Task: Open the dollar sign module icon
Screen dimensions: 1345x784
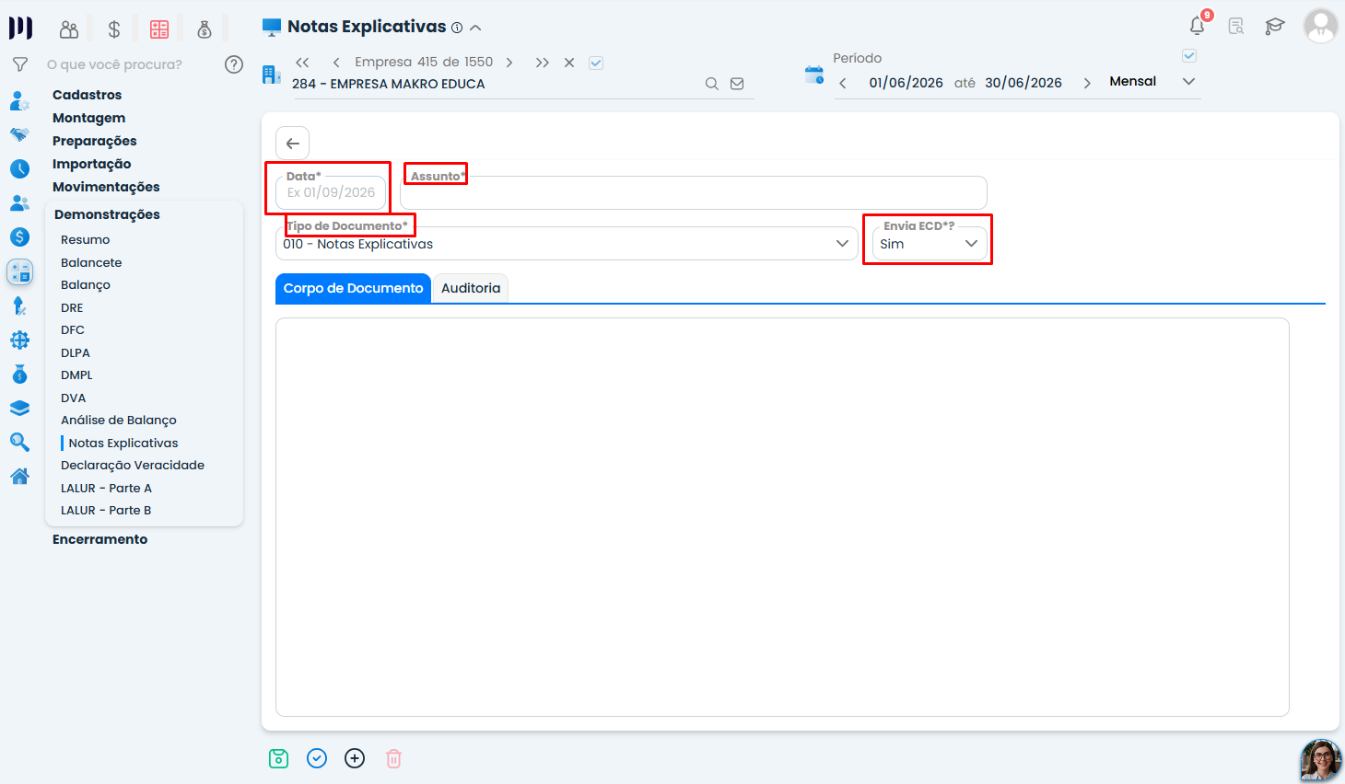Action: tap(114, 29)
